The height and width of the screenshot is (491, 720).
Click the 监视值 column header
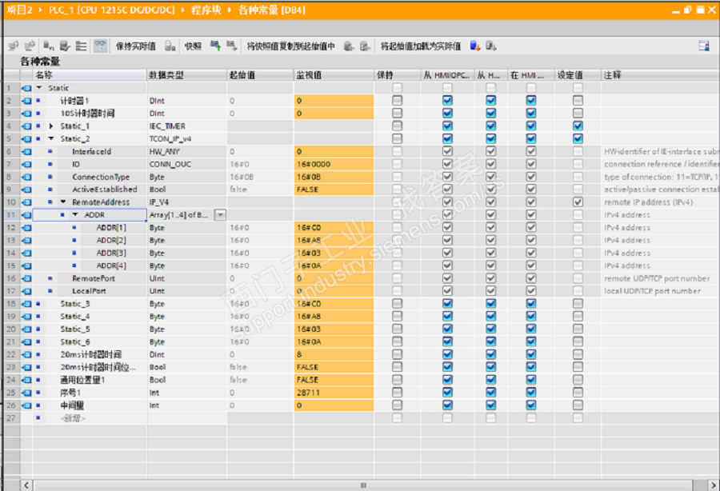(x=334, y=75)
